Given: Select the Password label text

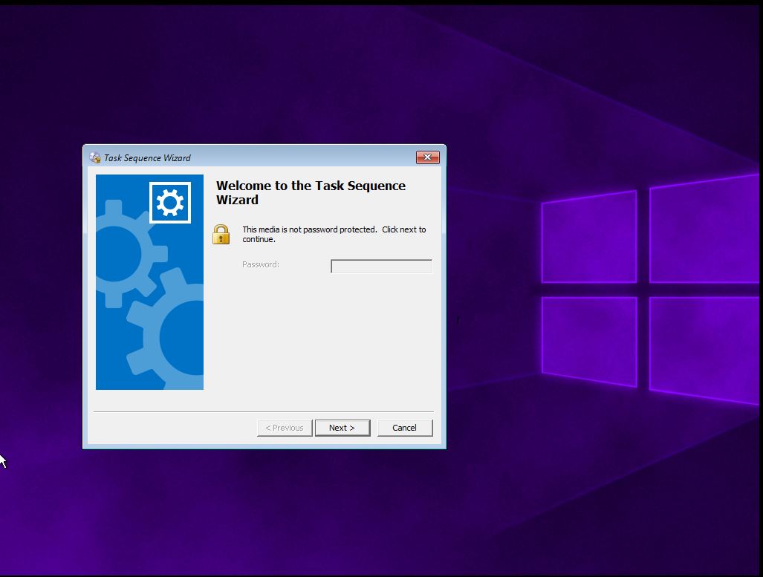Looking at the screenshot, I should tap(260, 264).
